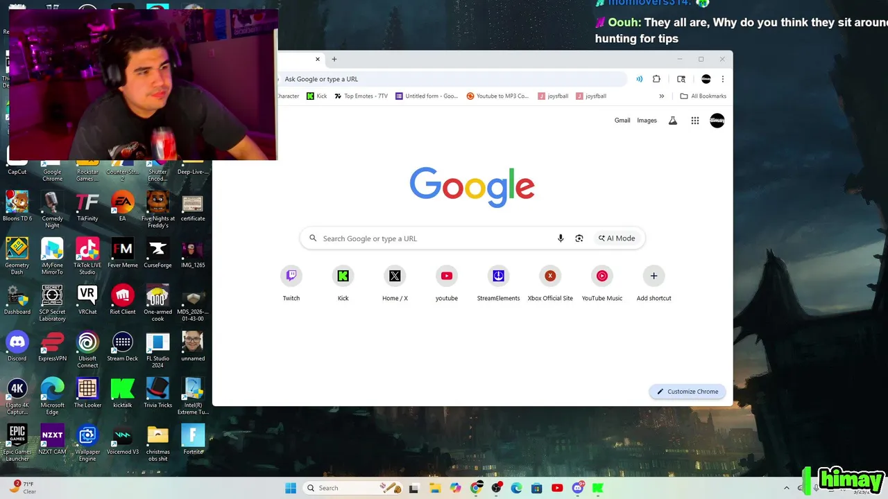Open the Windows Start menu
The image size is (888, 499).
pyautogui.click(x=291, y=488)
